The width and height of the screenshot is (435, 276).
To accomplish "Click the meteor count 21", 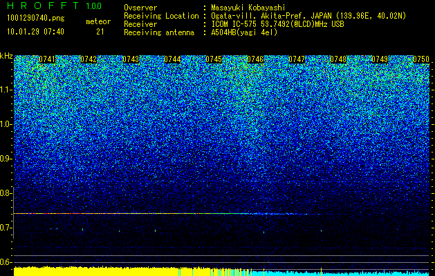I will [100, 32].
